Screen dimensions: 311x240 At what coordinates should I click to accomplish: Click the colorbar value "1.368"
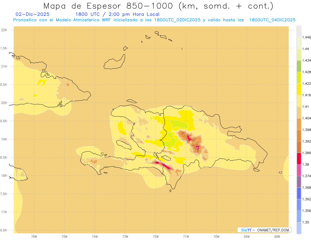coord(307,188)
